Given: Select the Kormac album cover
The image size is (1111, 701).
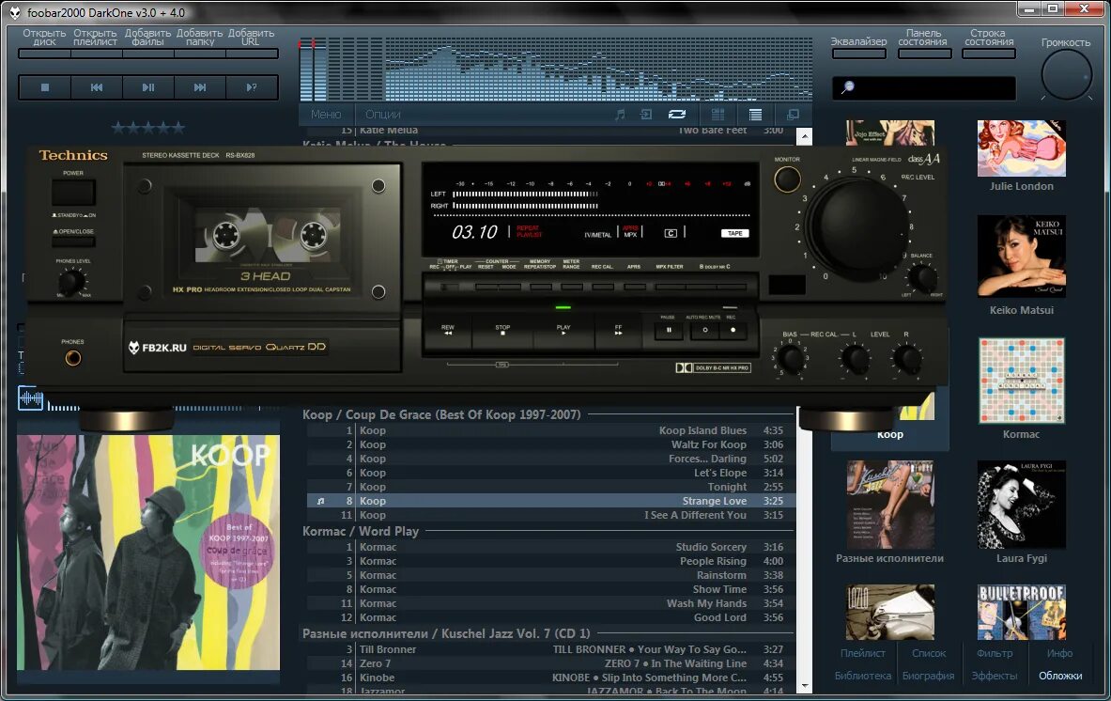Looking at the screenshot, I should (1022, 381).
